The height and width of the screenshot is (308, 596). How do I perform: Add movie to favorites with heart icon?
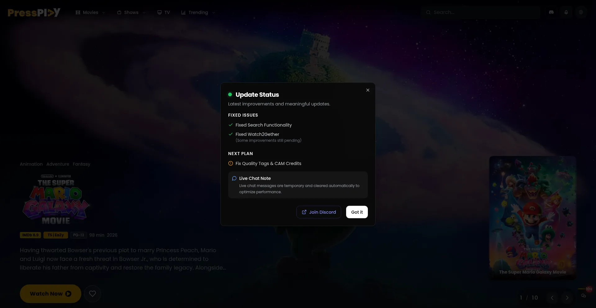pos(93,294)
